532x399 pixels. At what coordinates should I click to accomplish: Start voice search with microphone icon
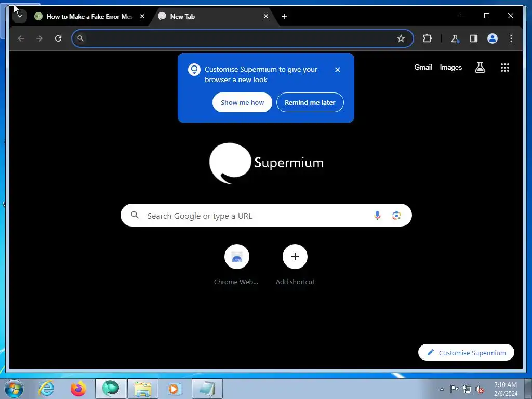coord(377,216)
